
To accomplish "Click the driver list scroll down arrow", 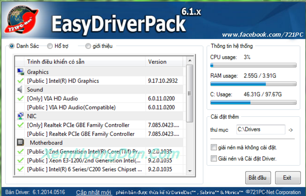I will pyautogui.click(x=189, y=171).
